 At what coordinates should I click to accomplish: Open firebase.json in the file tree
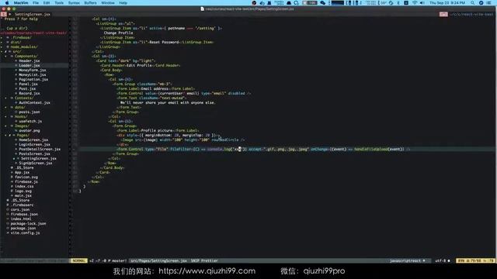[x=24, y=214]
